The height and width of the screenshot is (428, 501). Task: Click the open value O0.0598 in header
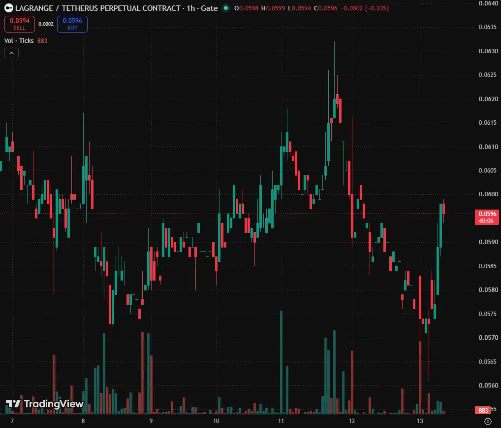246,8
